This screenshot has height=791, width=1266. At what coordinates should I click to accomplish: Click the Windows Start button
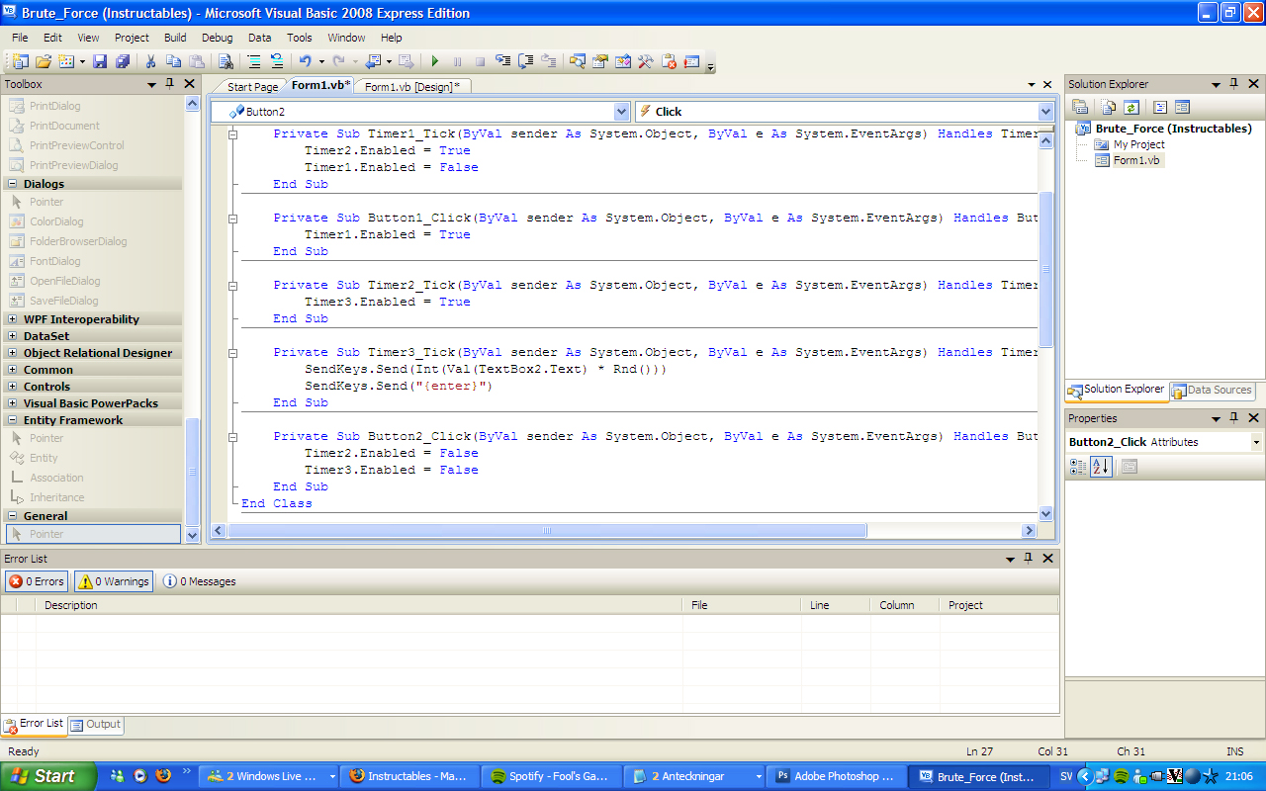[48, 776]
